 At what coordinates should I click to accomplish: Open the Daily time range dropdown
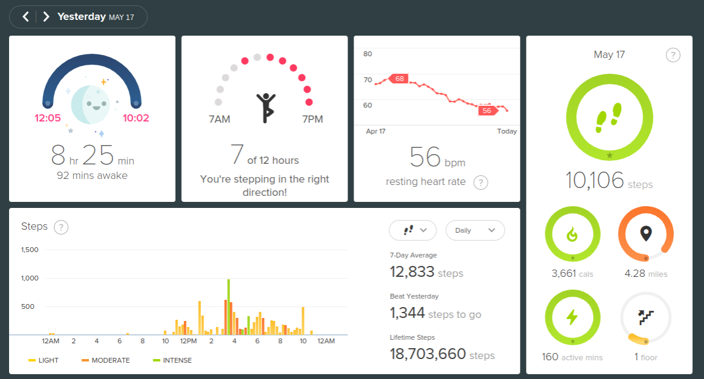[x=475, y=230]
